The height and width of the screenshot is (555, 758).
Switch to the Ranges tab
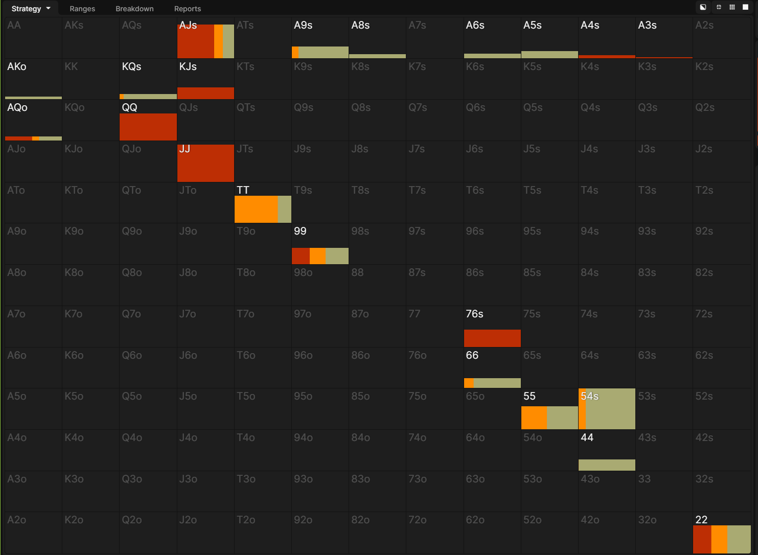pos(82,9)
